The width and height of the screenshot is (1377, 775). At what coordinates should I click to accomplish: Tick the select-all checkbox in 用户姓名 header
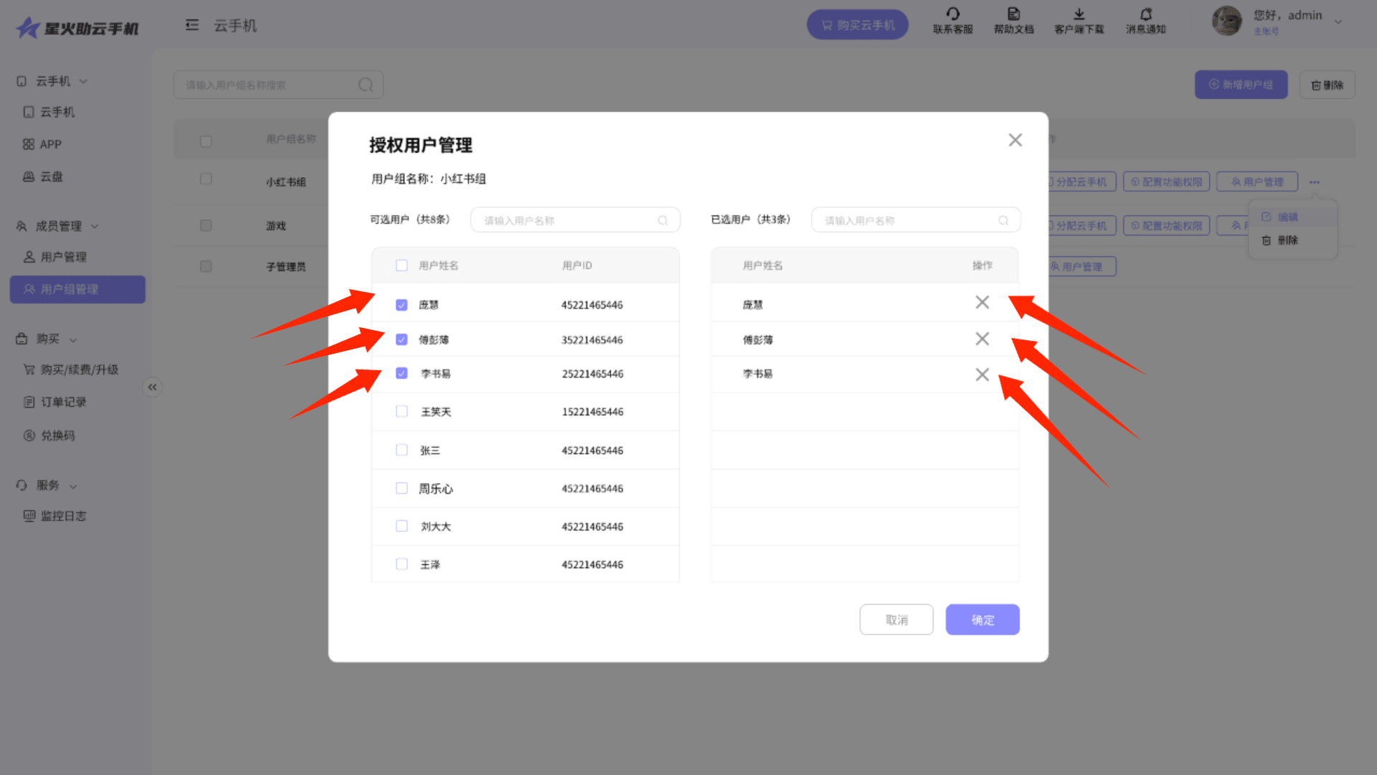point(402,266)
